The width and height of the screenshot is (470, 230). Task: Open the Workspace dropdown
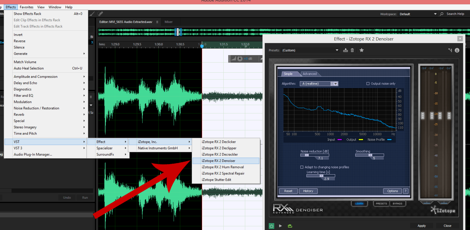435,14
